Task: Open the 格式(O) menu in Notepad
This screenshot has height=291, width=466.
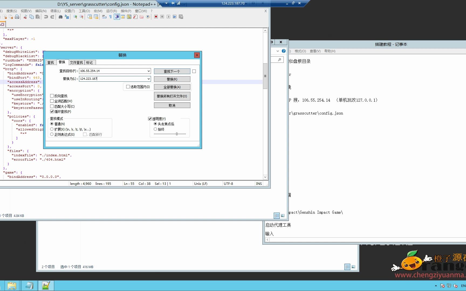Action: (x=300, y=51)
